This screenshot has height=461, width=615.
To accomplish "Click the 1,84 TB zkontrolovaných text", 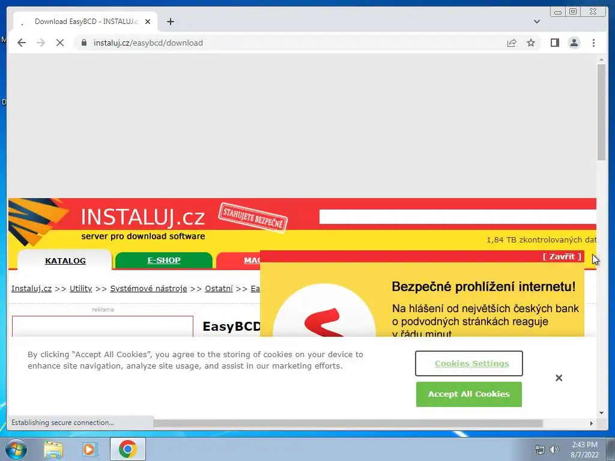I will [541, 240].
